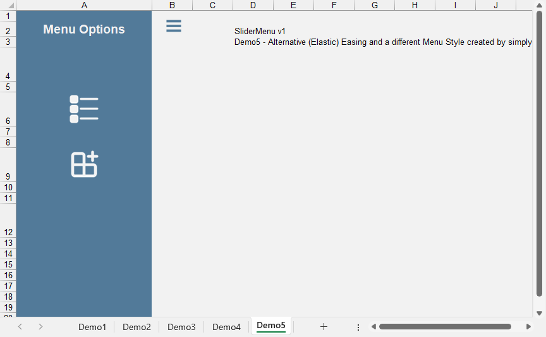Click the previous sheet navigation arrow

click(20, 327)
